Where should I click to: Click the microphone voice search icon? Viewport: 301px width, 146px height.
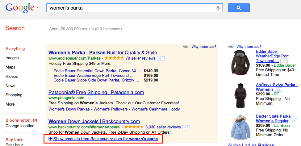[x=218, y=8]
